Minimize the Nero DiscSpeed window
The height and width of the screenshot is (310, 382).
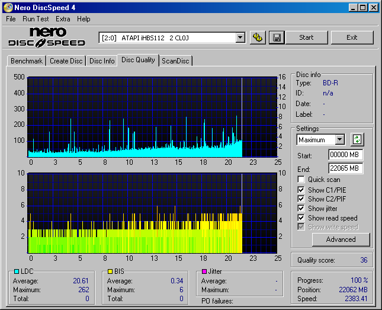[x=353, y=8]
